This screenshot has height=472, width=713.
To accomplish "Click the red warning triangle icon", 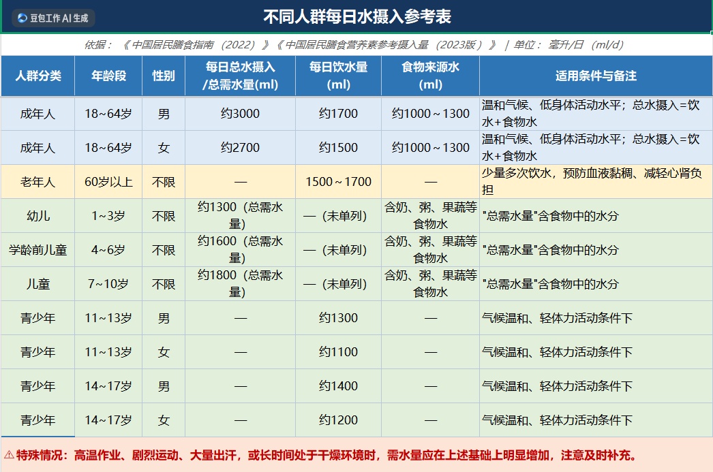I will 9,455.
